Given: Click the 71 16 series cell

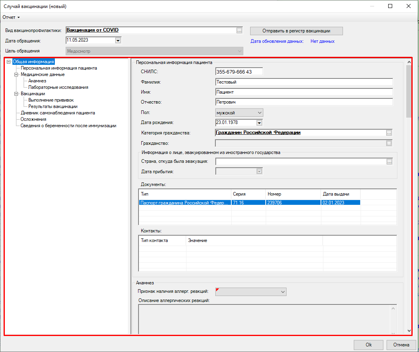Looking at the screenshot, I should [249, 203].
